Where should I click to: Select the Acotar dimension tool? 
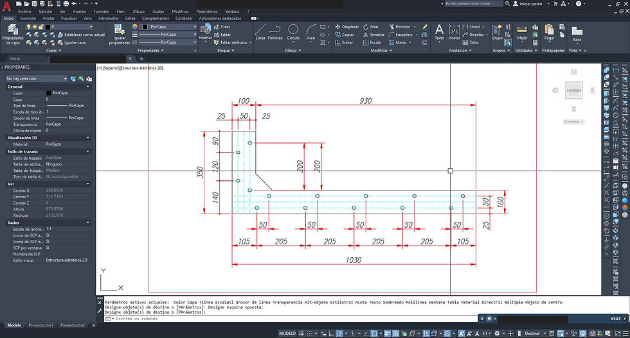tap(454, 32)
